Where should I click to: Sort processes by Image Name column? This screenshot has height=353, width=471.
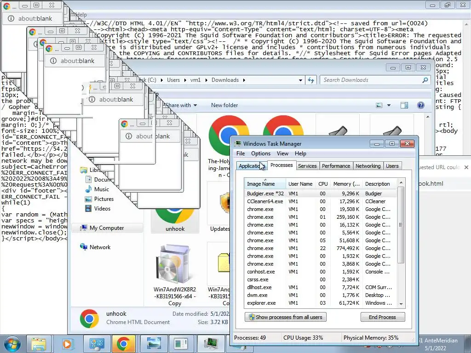[264, 184]
